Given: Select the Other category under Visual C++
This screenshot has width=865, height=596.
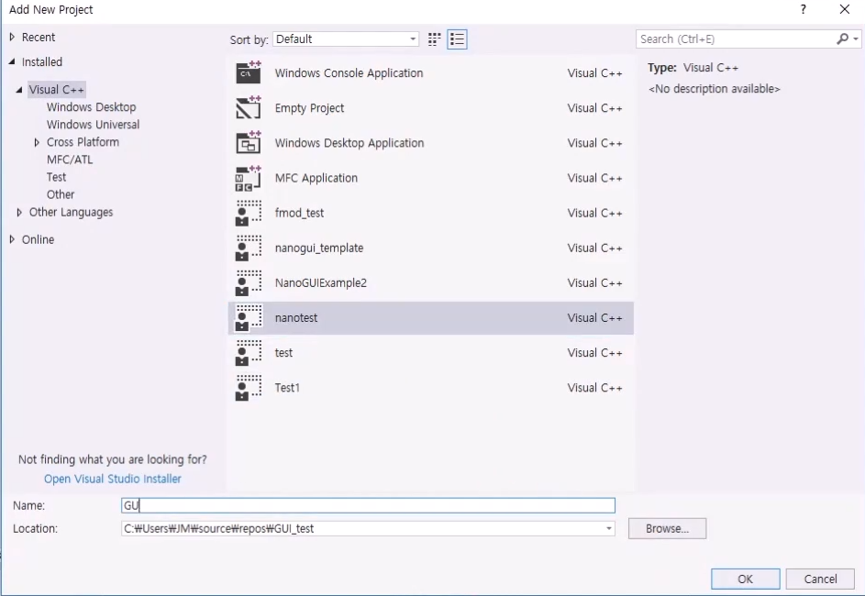Looking at the screenshot, I should pos(61,194).
